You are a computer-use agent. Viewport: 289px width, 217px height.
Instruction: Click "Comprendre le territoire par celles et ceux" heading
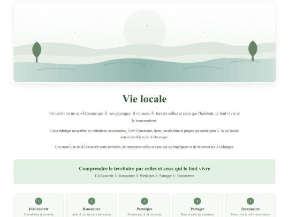click(x=144, y=168)
